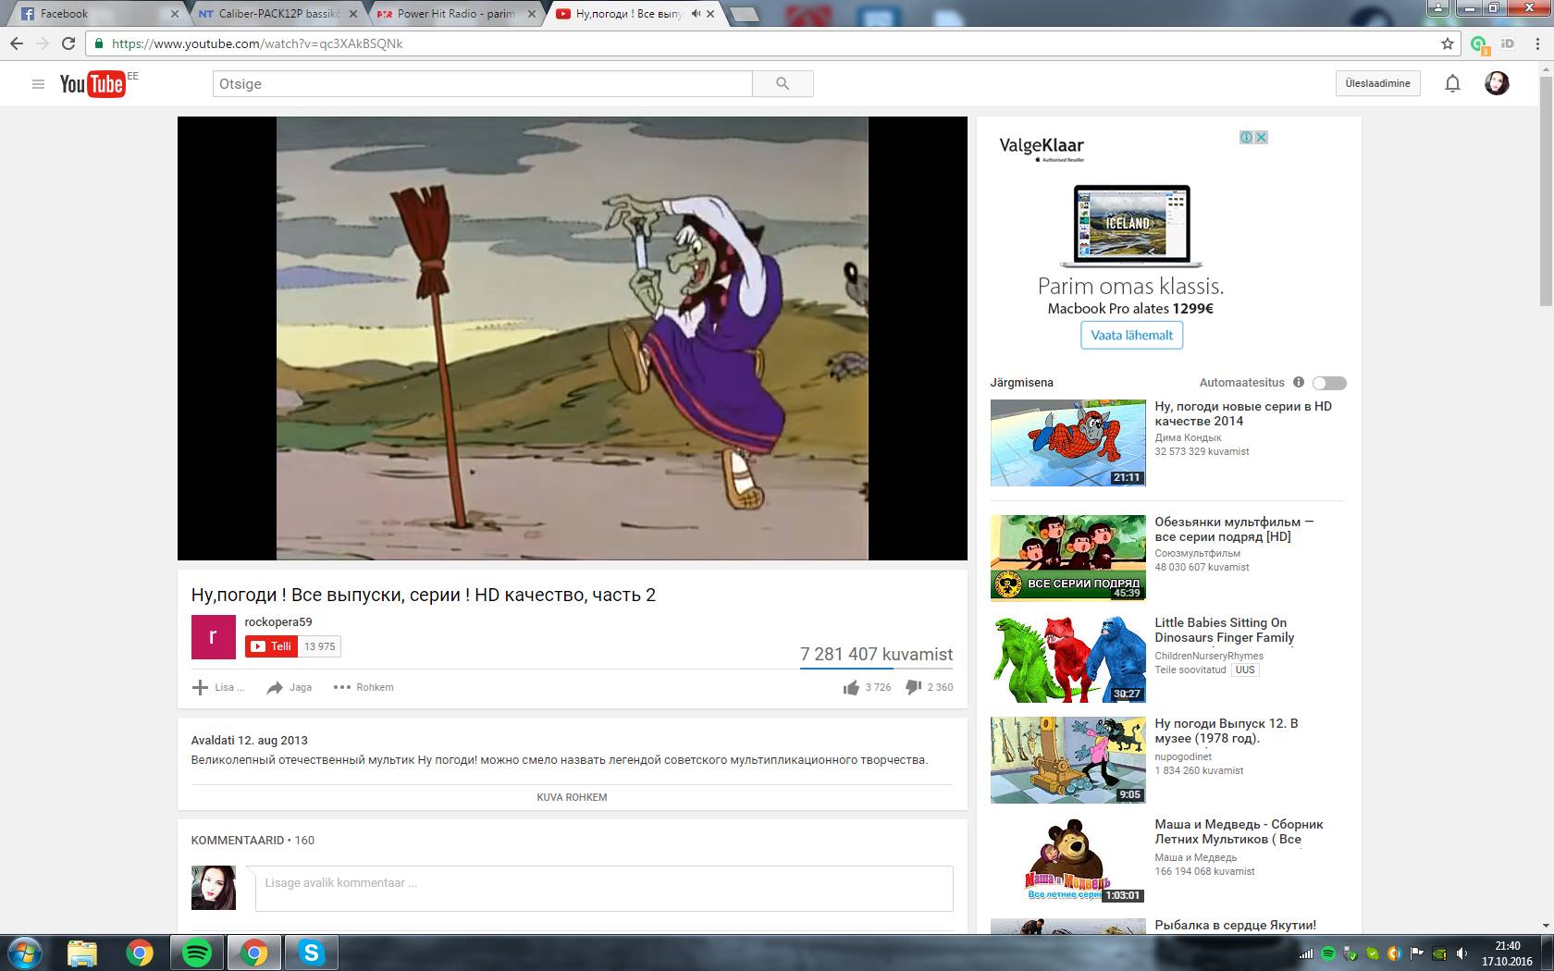Open Ну погоди Выпуск 12 video title

tap(1226, 731)
